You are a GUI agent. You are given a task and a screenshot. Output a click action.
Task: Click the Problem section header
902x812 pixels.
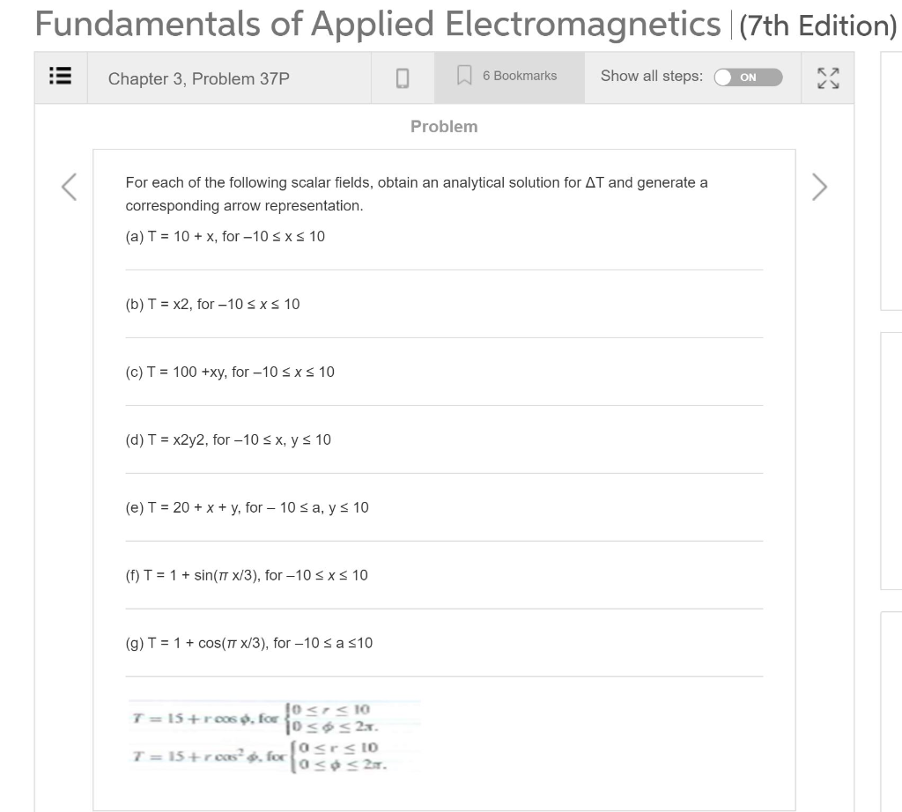(444, 126)
